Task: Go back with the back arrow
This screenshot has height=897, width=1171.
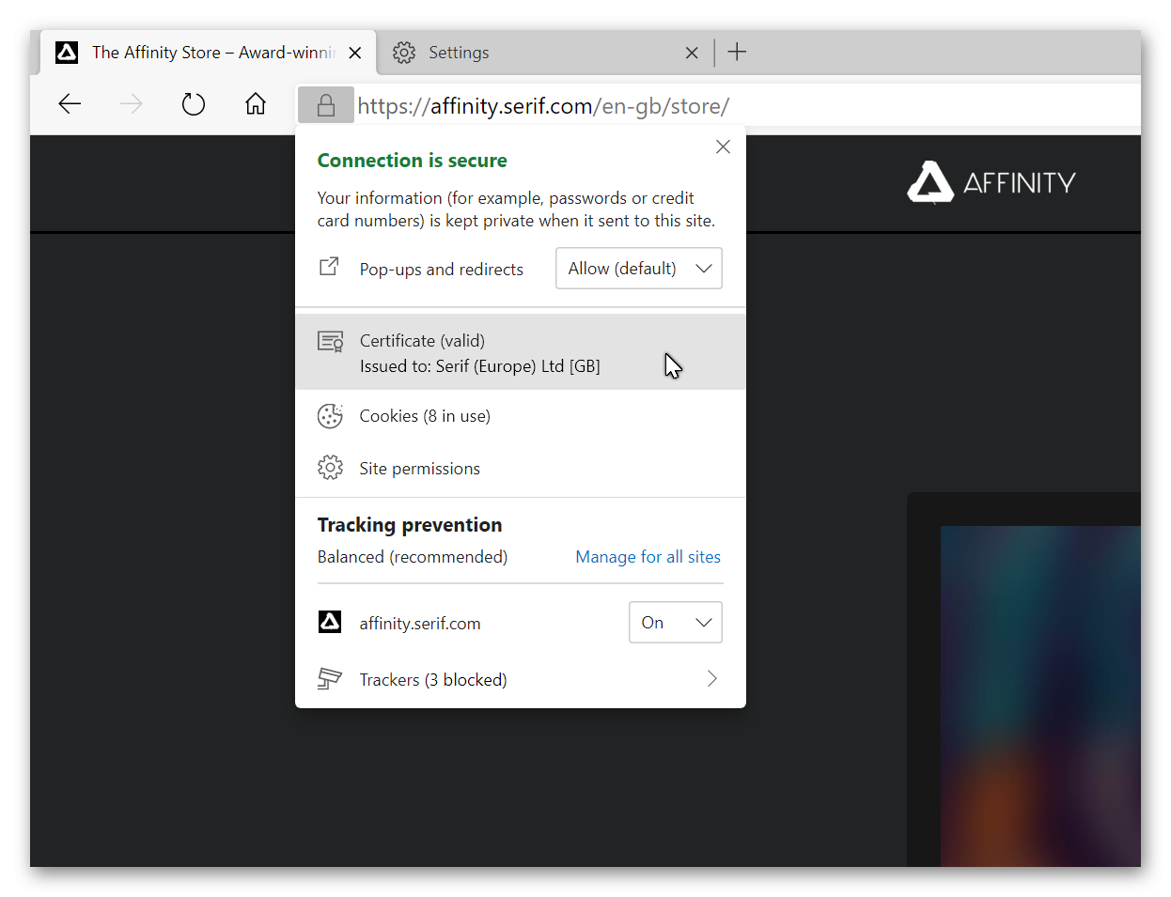Action: click(70, 104)
